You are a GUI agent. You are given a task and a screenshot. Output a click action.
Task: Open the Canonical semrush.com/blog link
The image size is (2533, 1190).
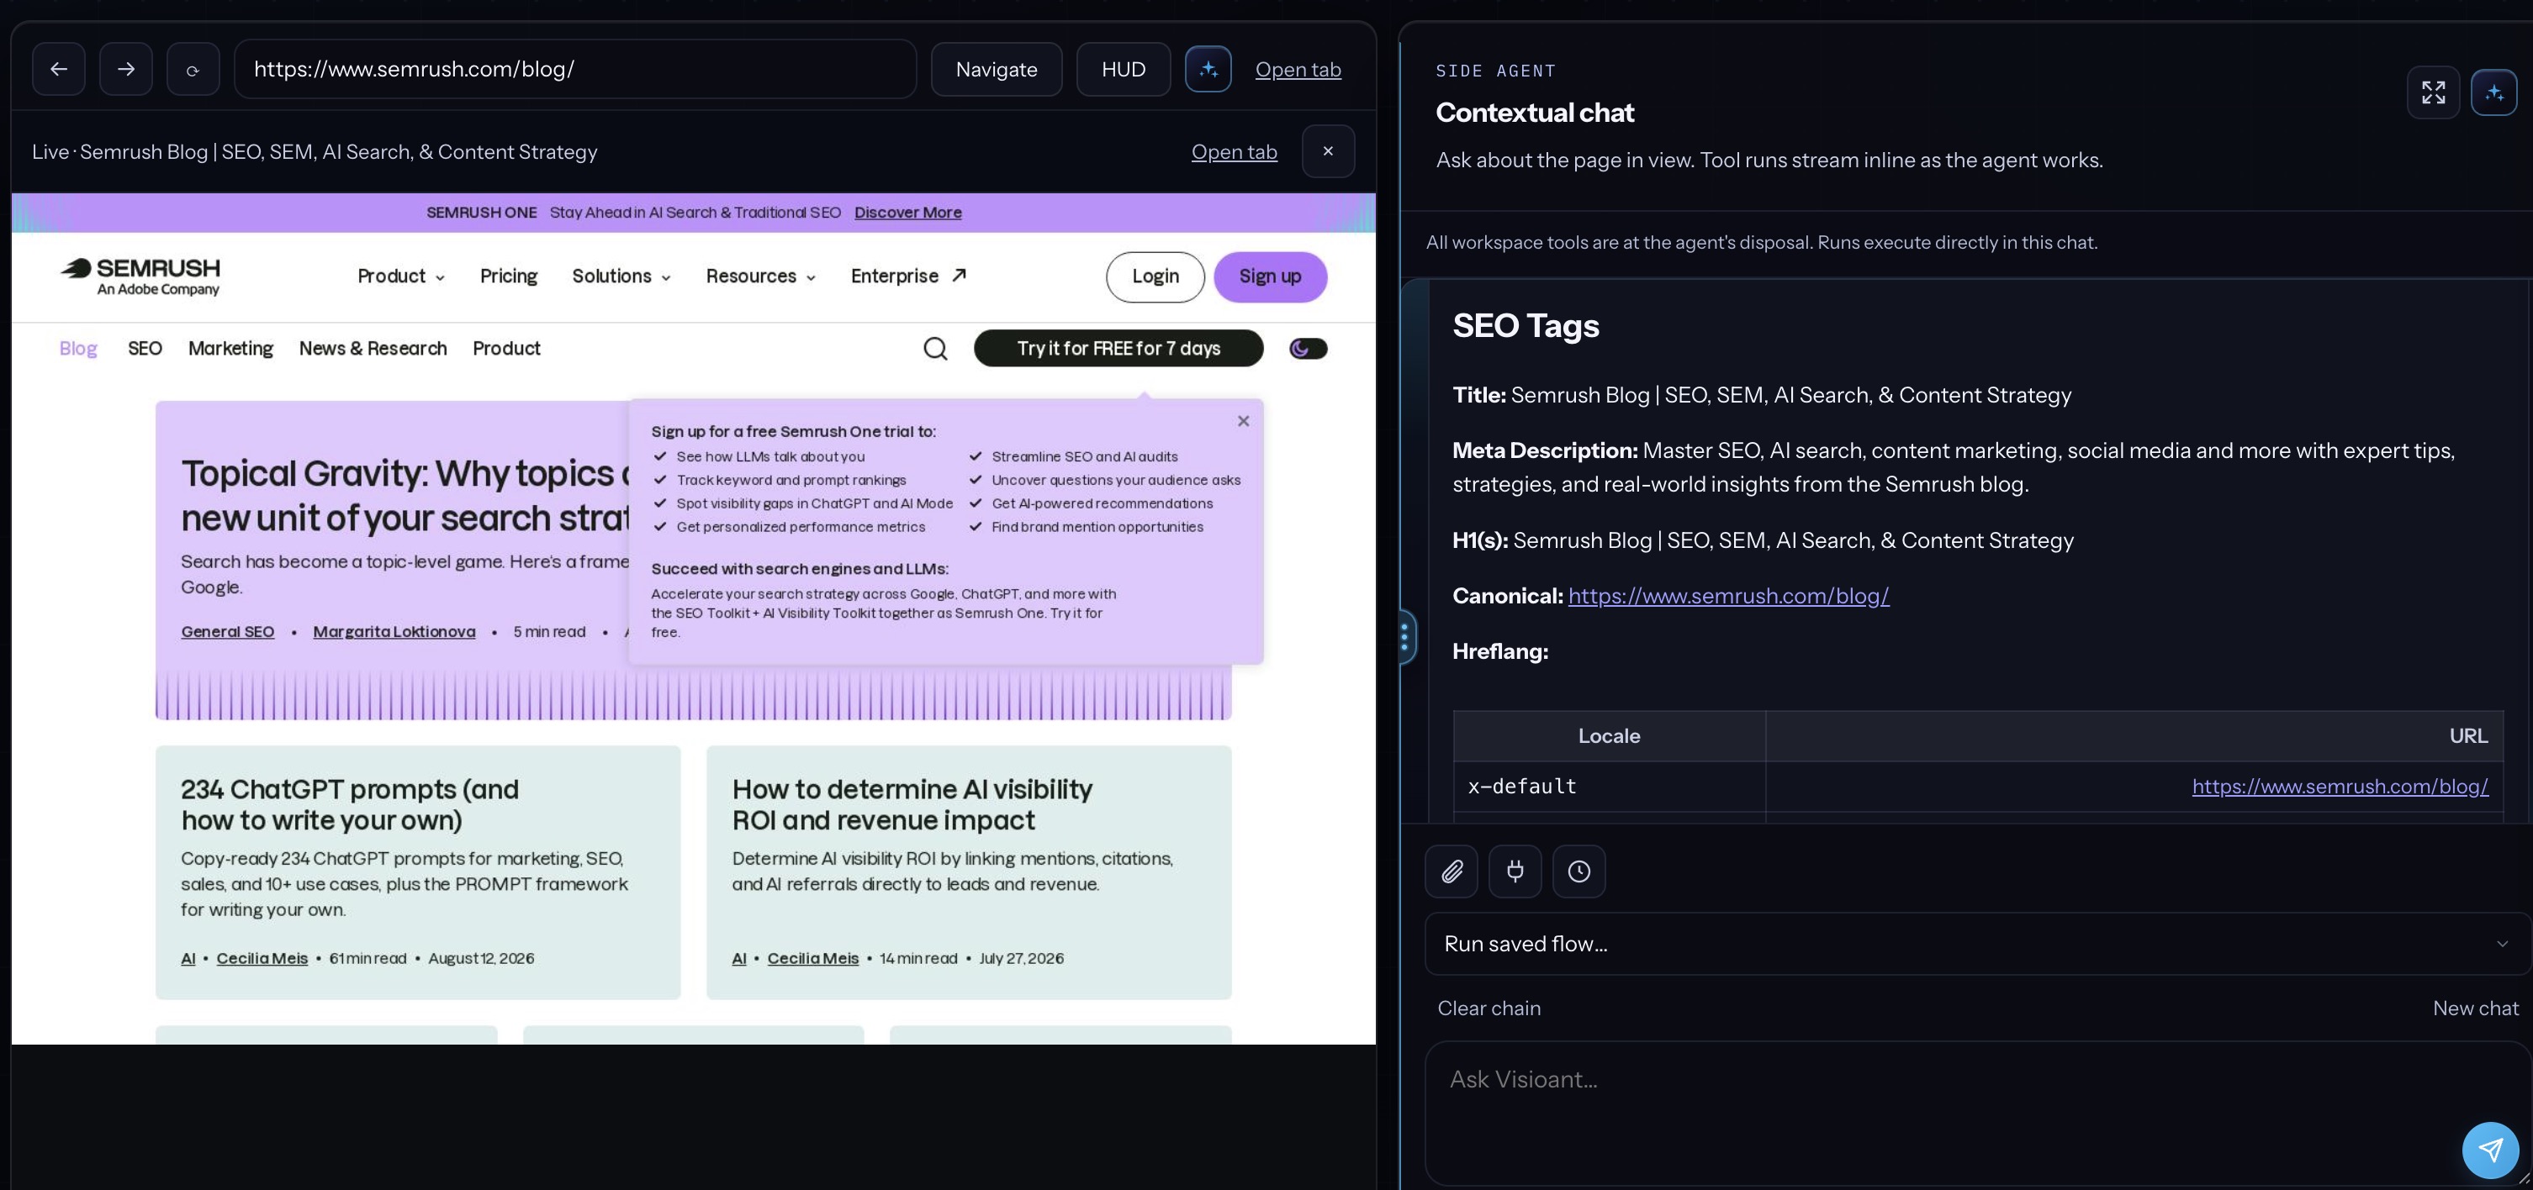1727,596
